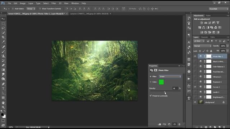Hide the Photo Filter 1 layer
The image size is (230, 129).
coord(195,56)
